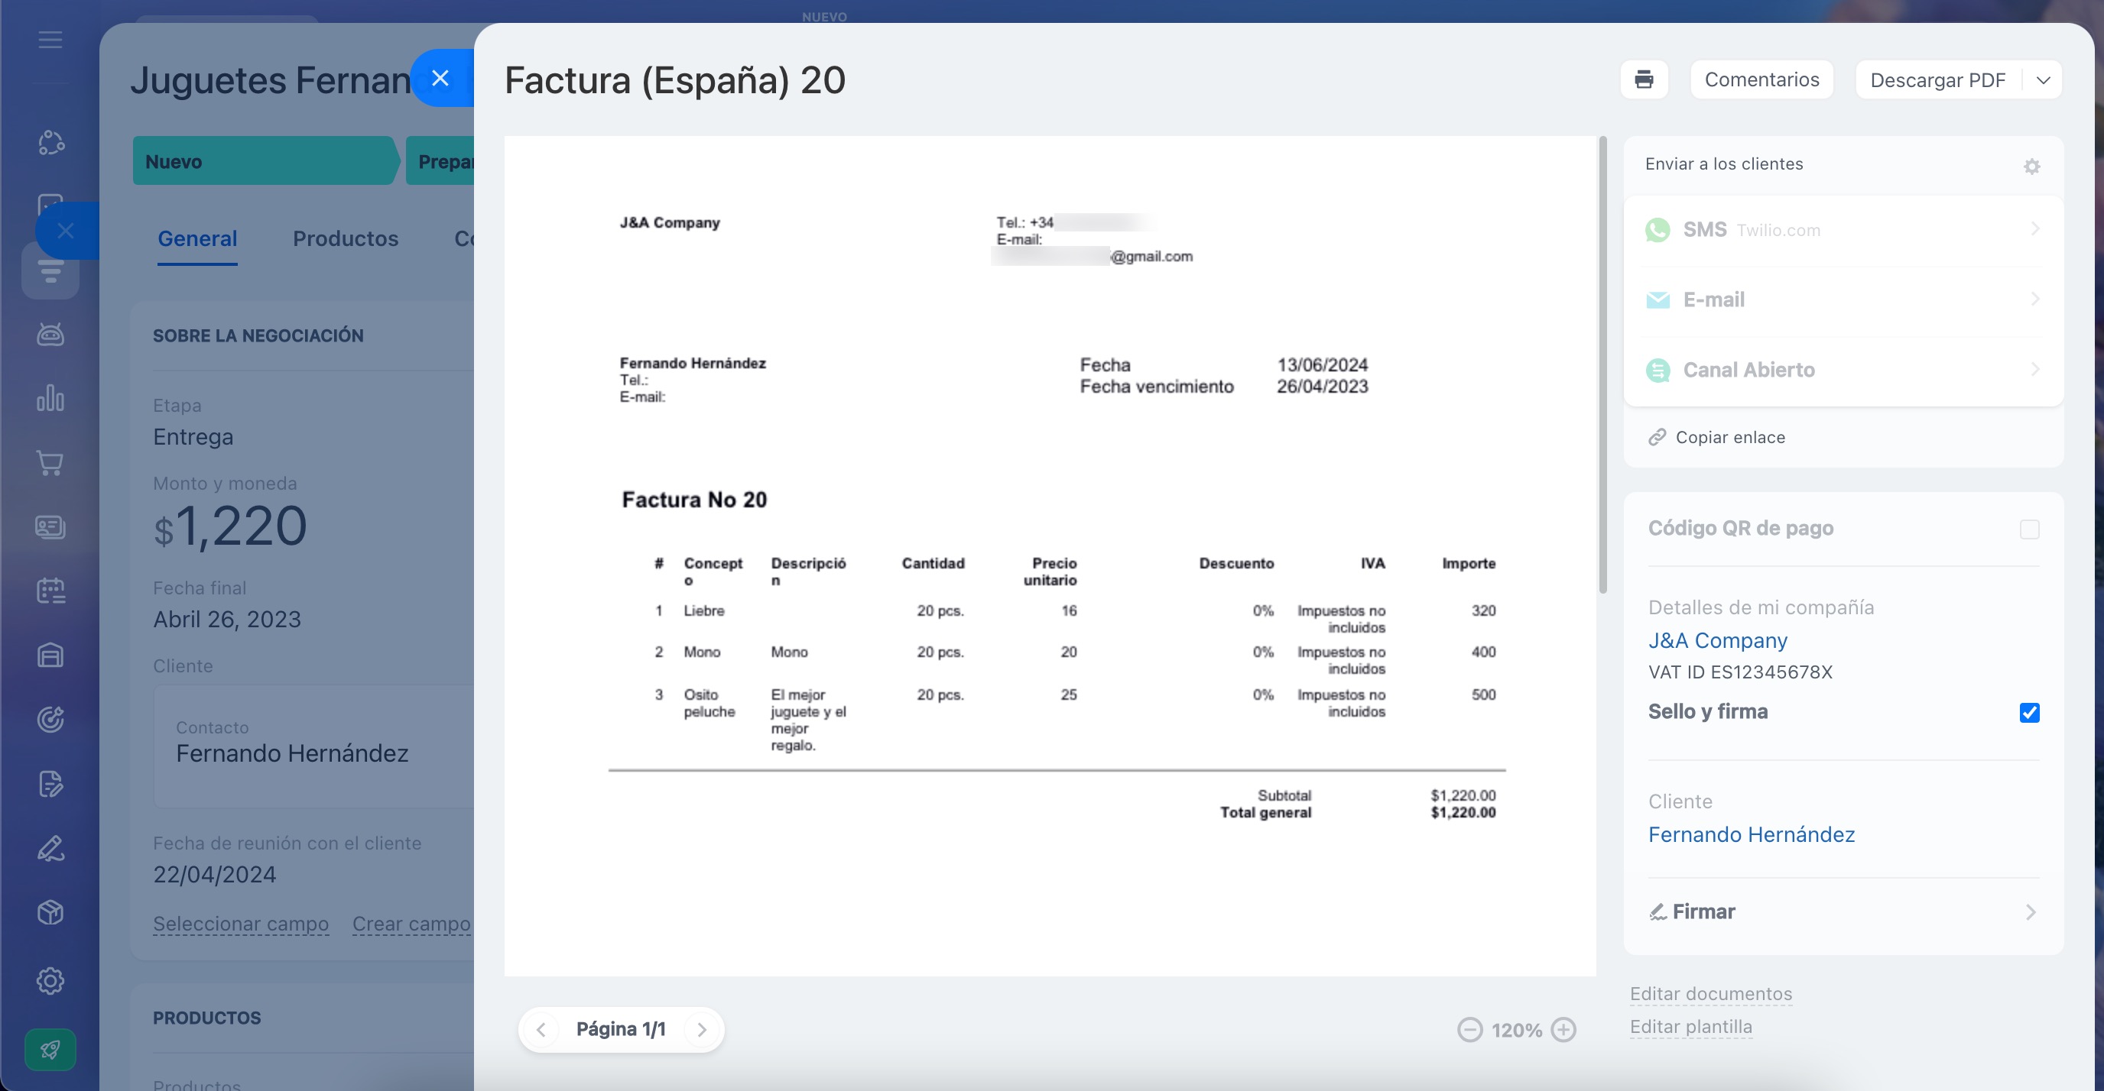Image resolution: width=2104 pixels, height=1091 pixels.
Task: Send invoice via SMS Twilio.com
Action: [x=1843, y=230]
